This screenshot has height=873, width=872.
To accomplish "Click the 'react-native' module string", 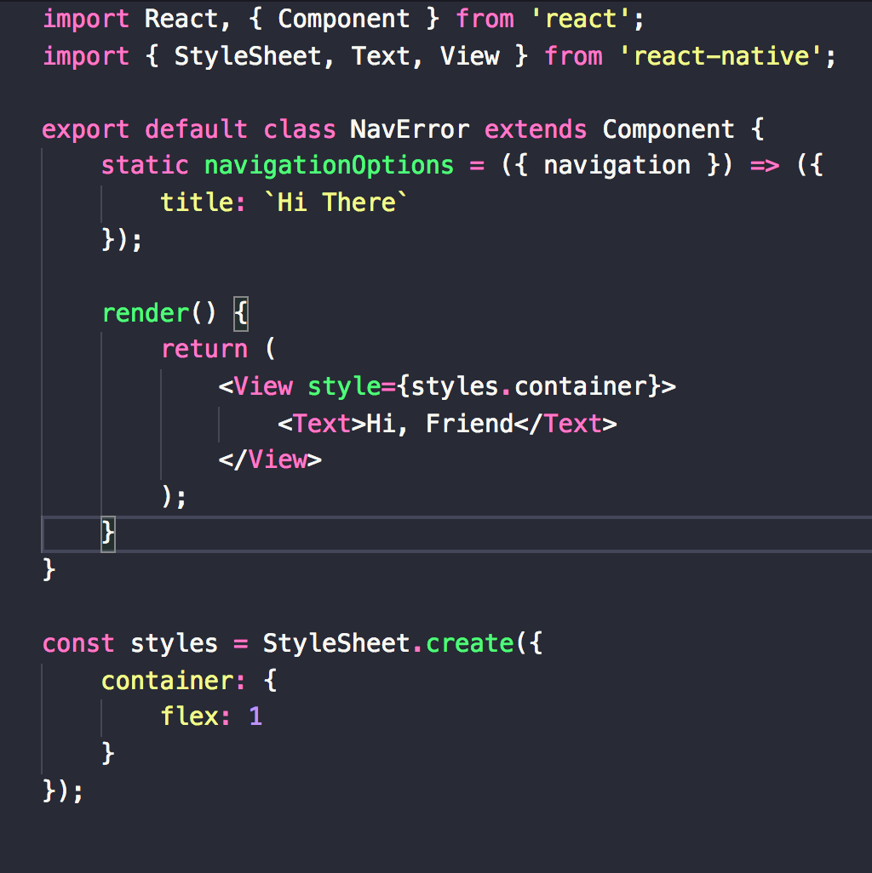I will [x=720, y=56].
